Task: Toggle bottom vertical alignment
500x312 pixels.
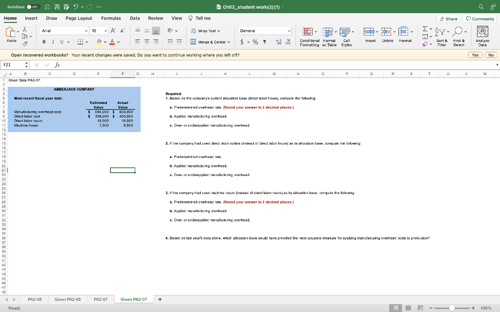Action: pos(156,31)
